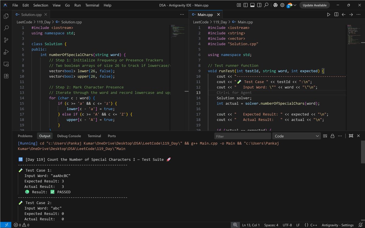Click the Update Available button

[315, 5]
